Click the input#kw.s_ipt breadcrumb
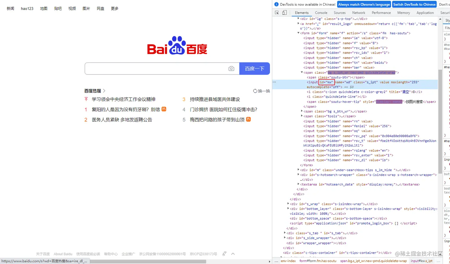This screenshot has height=264, width=450. [421, 261]
